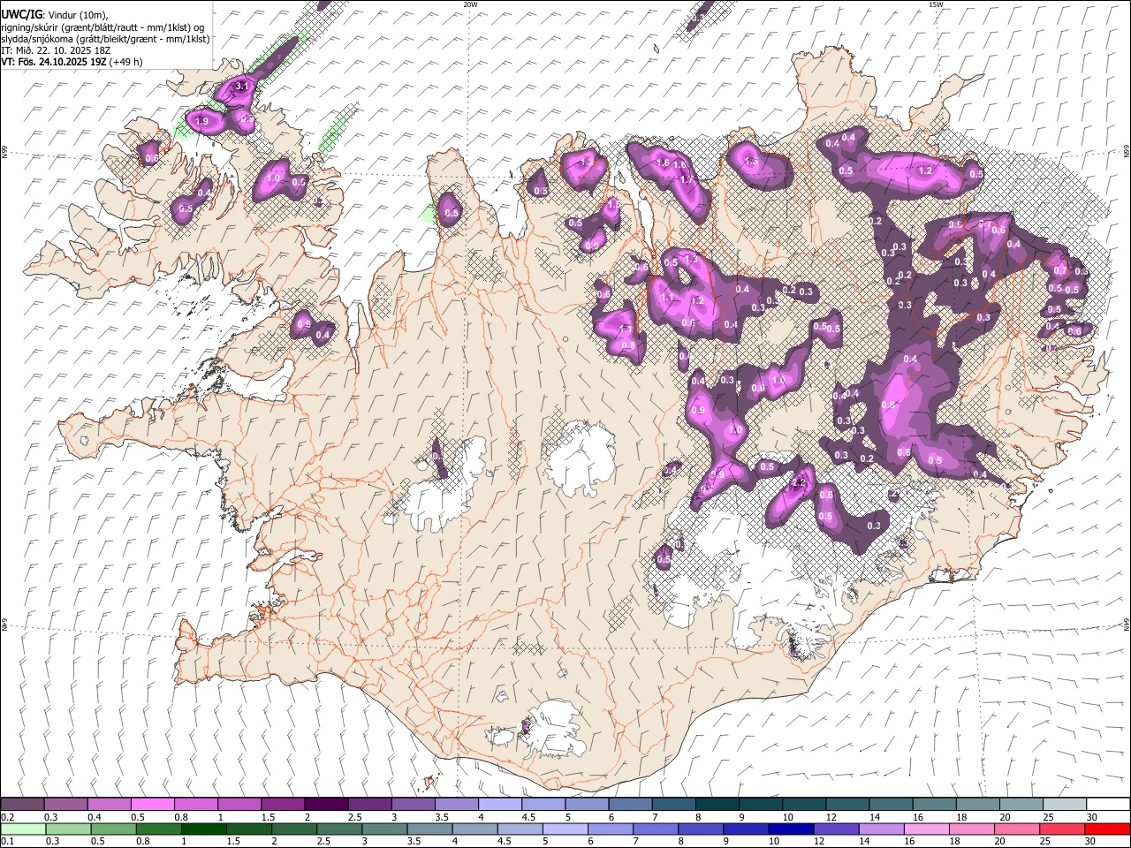This screenshot has height=848, width=1131.
Task: Select the rain legend swatch between 6 and 7
Action: tap(610, 829)
